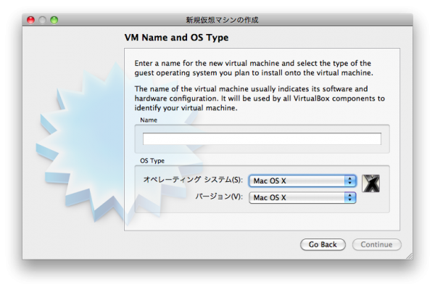Open the operating system dropdown showing Mac OS X

302,181
